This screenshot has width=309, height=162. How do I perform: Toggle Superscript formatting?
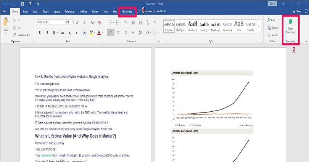[x=77, y=33]
